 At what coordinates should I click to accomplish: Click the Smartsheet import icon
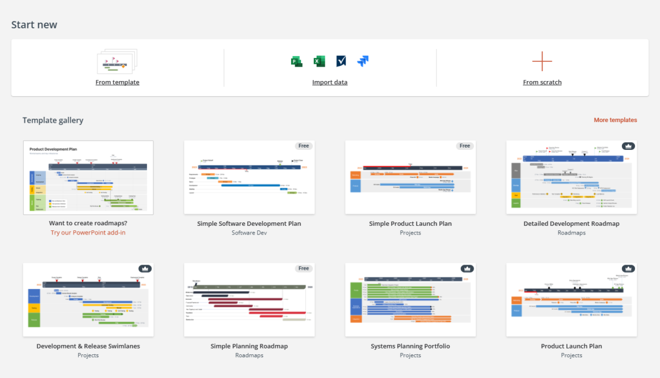[x=341, y=61]
